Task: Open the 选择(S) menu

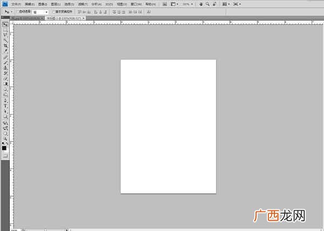Action: tap(69, 4)
